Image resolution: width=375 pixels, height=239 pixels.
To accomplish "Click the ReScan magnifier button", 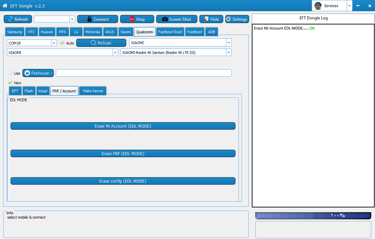I will 101,43.
